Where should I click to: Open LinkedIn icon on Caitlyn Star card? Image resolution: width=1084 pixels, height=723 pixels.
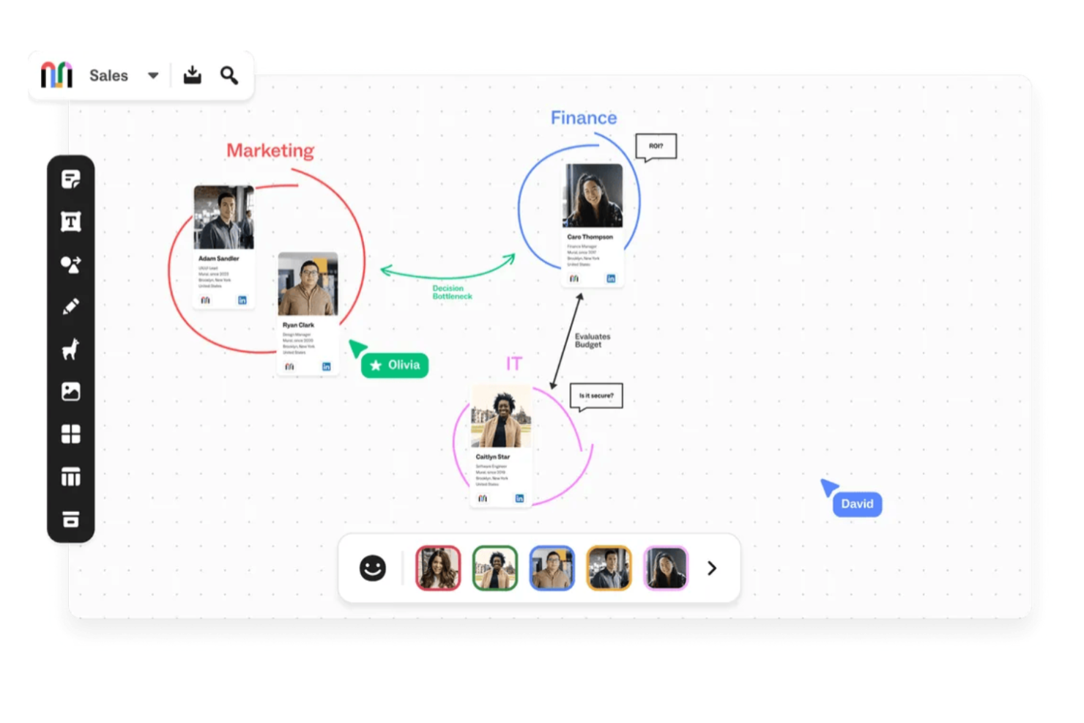[x=519, y=499]
